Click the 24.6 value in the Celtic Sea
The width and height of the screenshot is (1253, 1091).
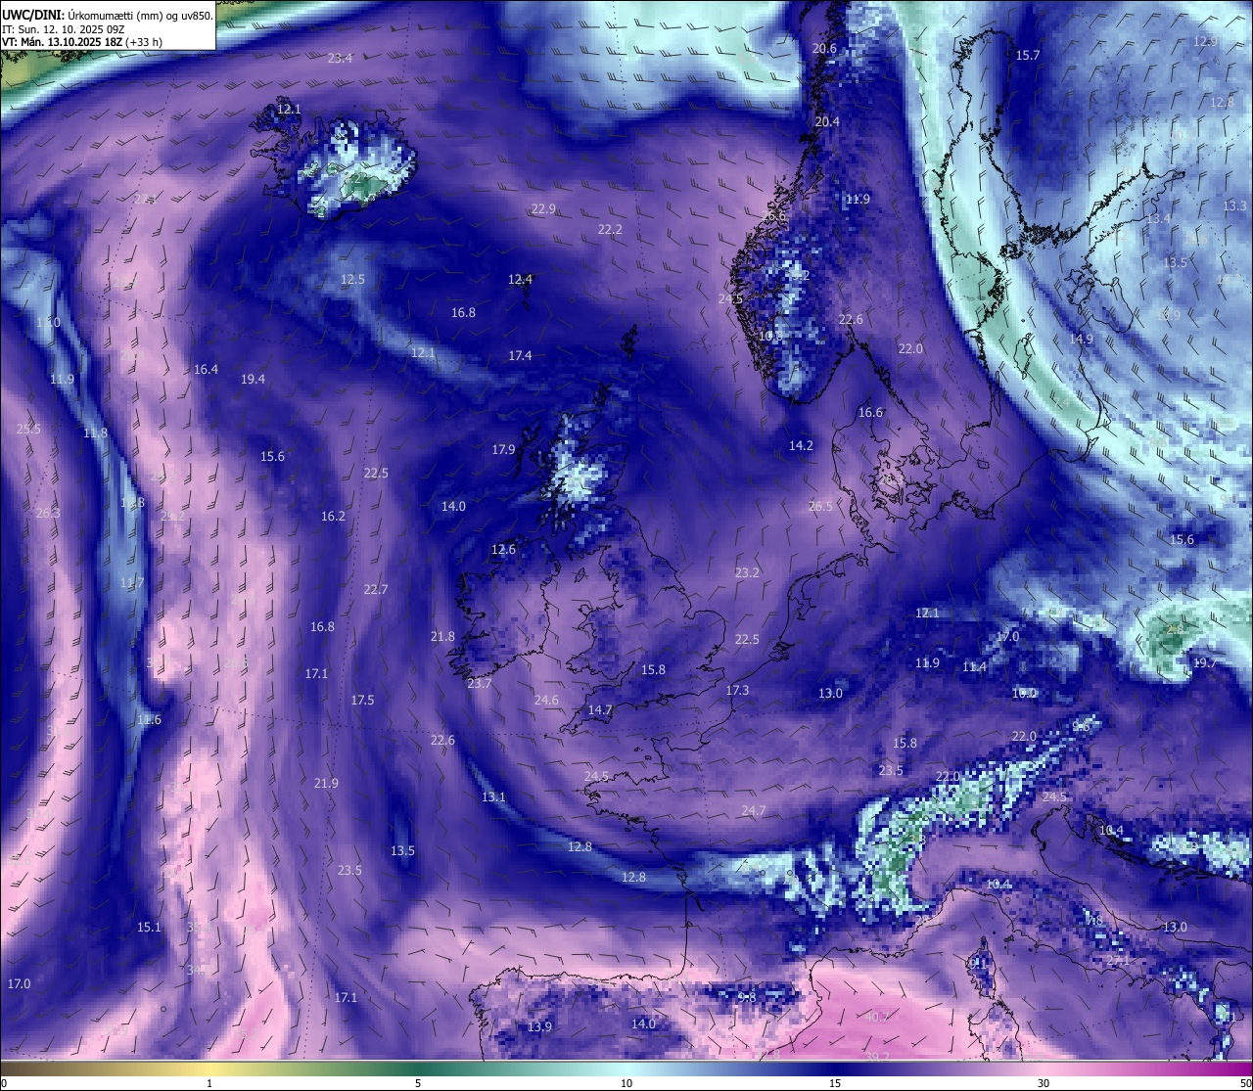(546, 701)
